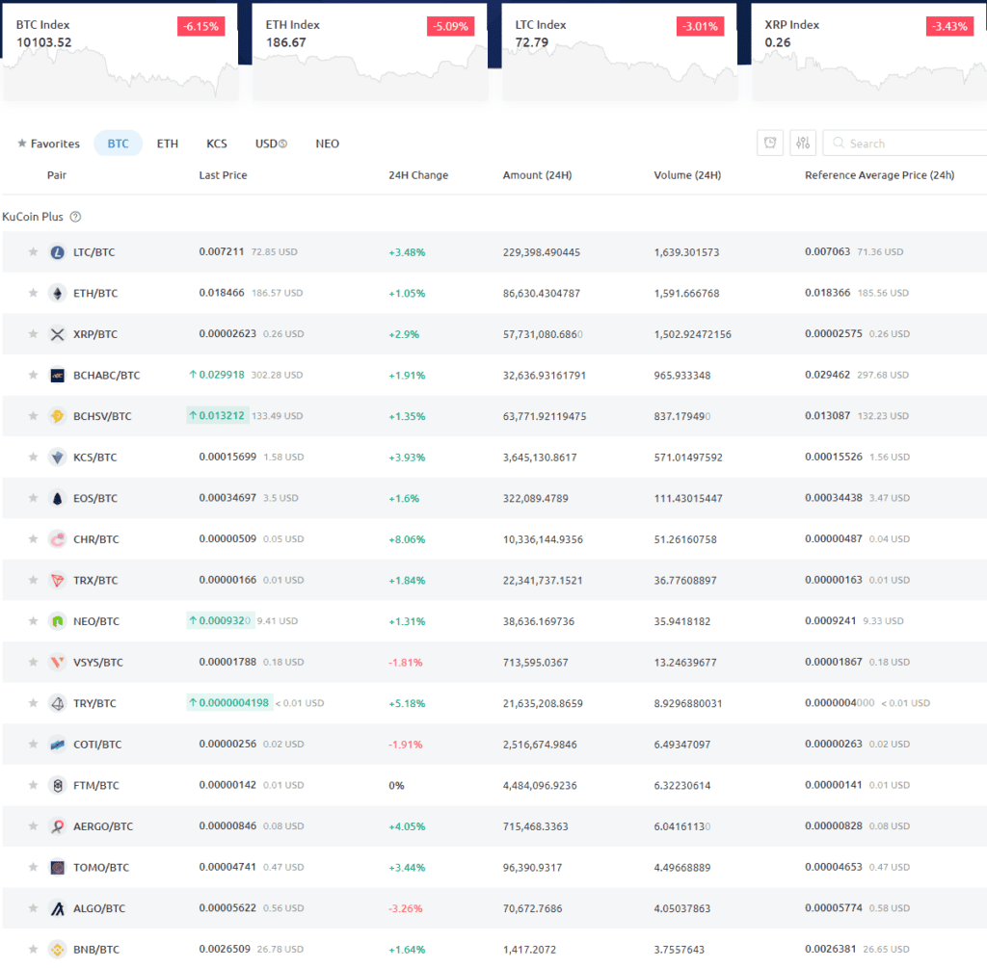The height and width of the screenshot is (968, 987).
Task: Toggle favorite star for BCHABC/BTC
Action: click(33, 376)
